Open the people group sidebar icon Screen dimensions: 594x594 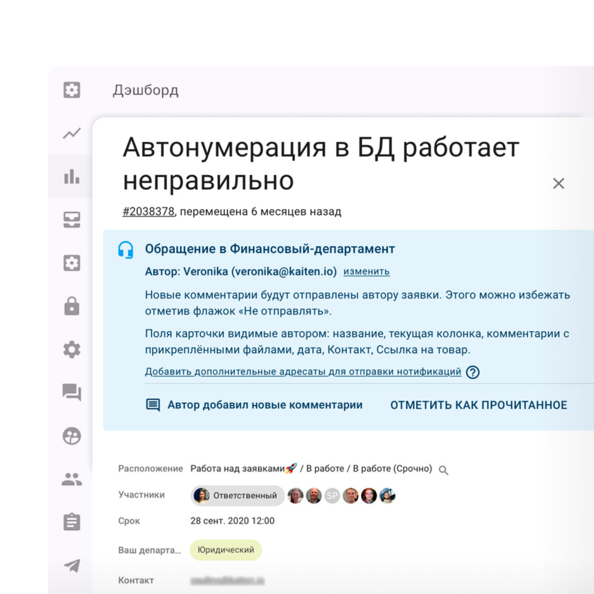[72, 479]
